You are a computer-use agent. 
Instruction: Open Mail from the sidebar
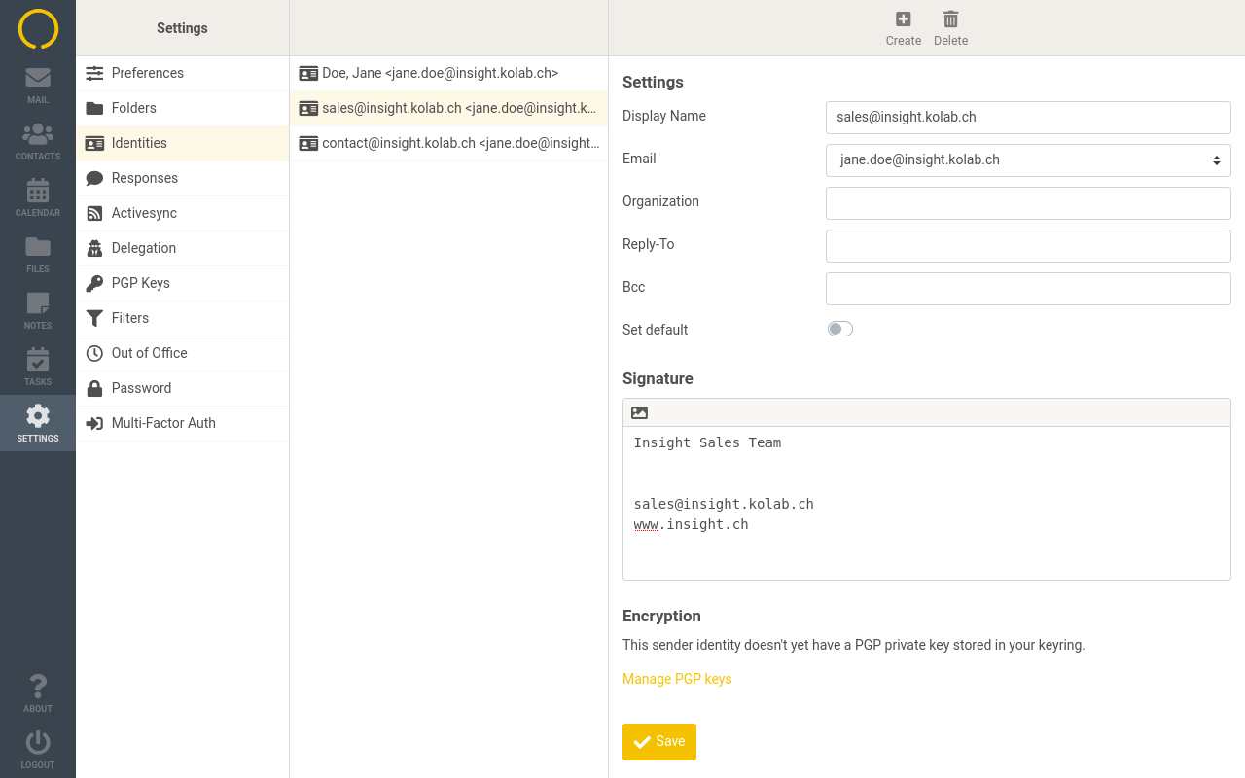click(38, 85)
